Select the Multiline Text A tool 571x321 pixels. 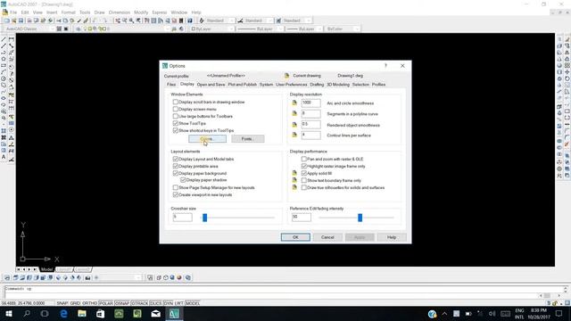[x=4, y=157]
